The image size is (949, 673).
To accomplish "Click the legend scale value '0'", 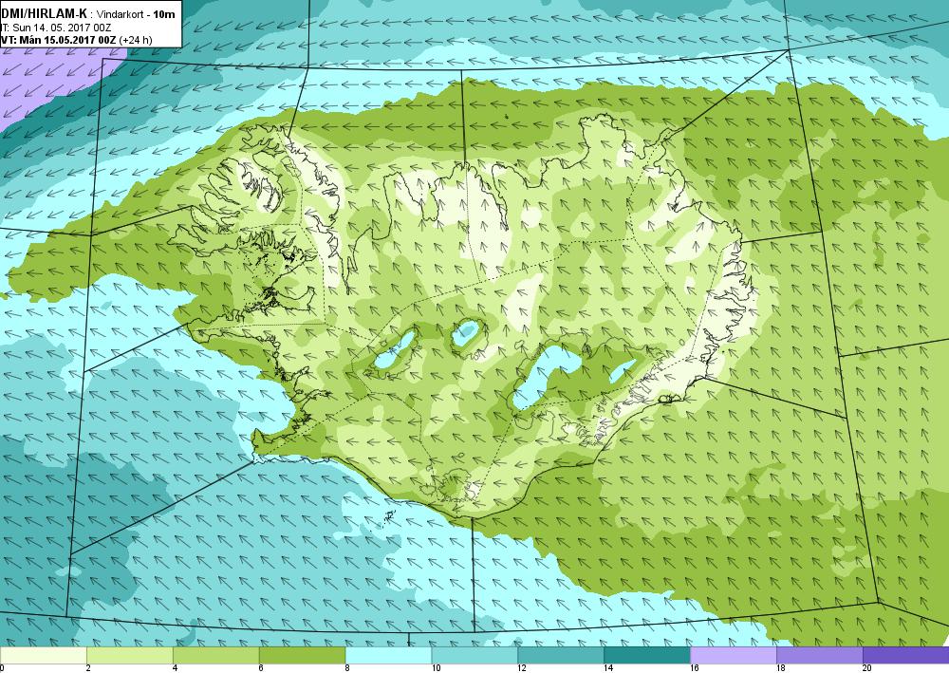I will point(3,668).
